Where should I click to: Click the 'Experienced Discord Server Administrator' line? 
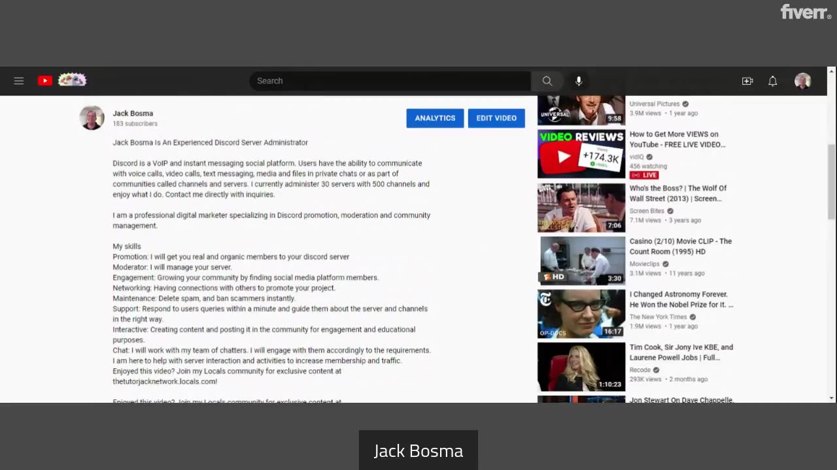[210, 142]
